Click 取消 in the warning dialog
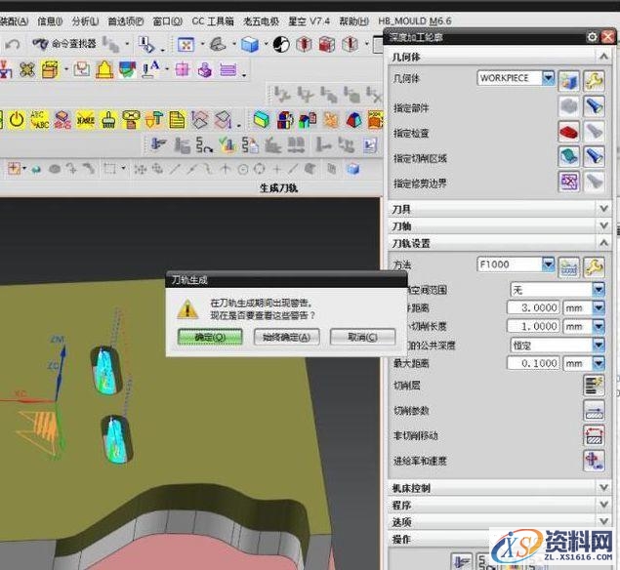 [x=362, y=337]
